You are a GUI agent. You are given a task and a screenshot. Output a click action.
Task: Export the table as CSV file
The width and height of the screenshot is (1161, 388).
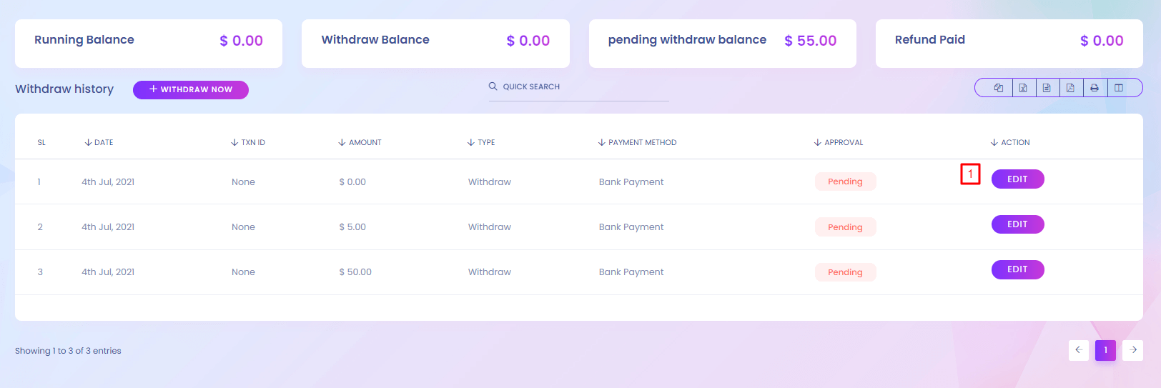[1047, 88]
